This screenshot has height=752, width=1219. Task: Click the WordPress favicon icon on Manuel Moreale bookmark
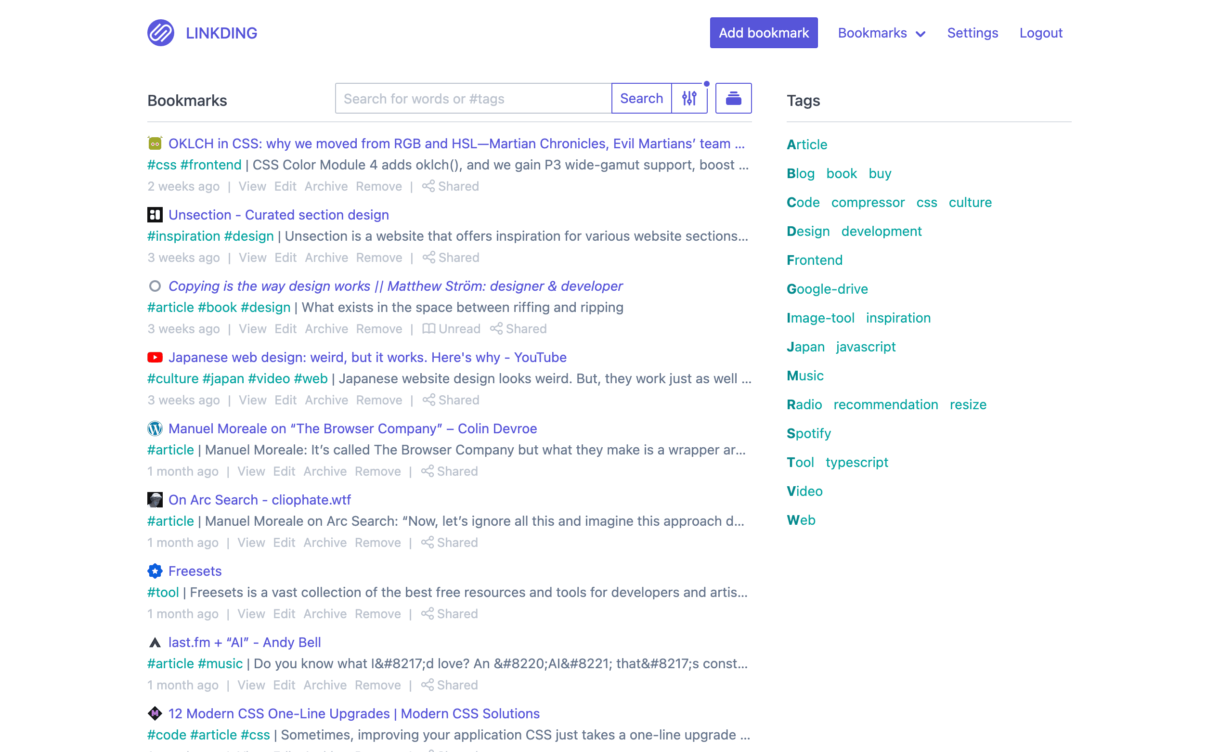pyautogui.click(x=155, y=428)
